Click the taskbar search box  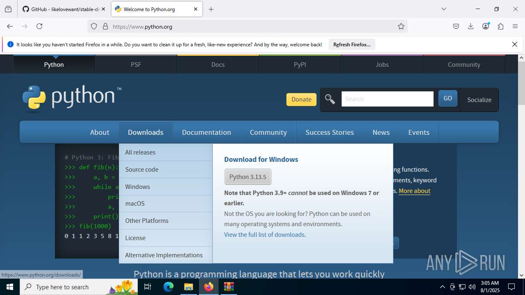coord(80,287)
